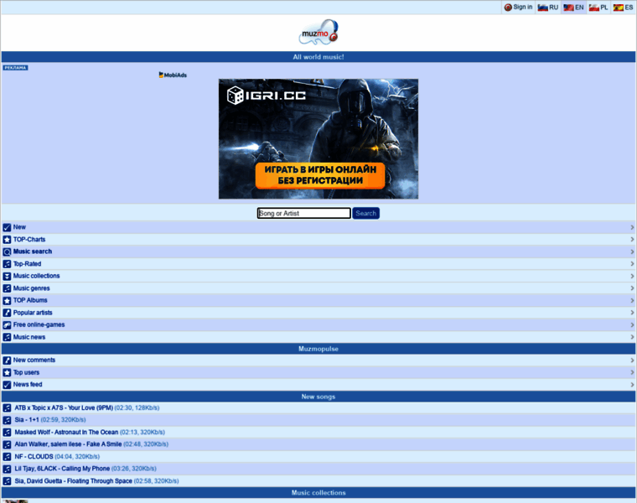Click the Music search magnifier icon
The height and width of the screenshot is (503, 637).
[7, 251]
